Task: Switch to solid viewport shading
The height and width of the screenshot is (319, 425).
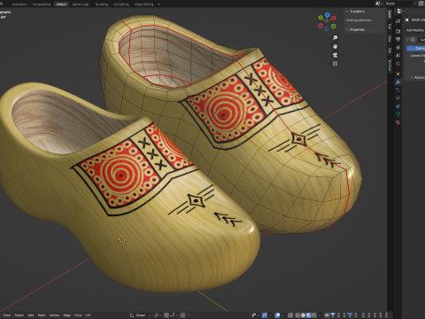Action: [303, 315]
